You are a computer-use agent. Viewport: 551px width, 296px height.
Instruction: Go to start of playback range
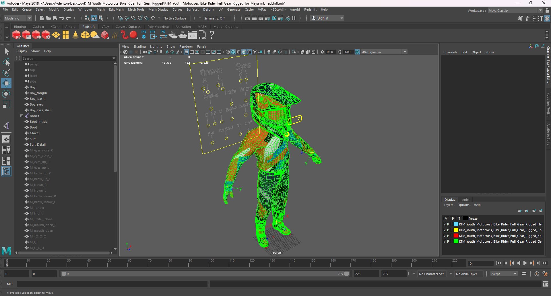pyautogui.click(x=498, y=263)
